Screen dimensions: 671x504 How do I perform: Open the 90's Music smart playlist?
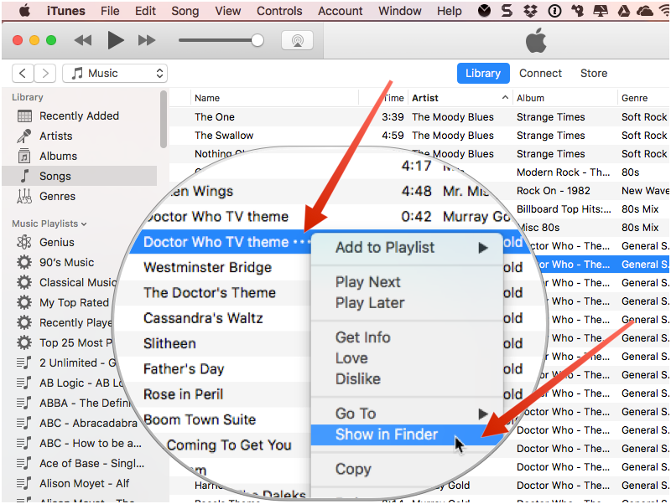tap(66, 262)
